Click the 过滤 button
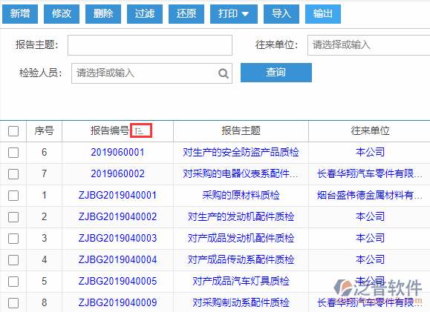430x312 pixels. pyautogui.click(x=145, y=13)
